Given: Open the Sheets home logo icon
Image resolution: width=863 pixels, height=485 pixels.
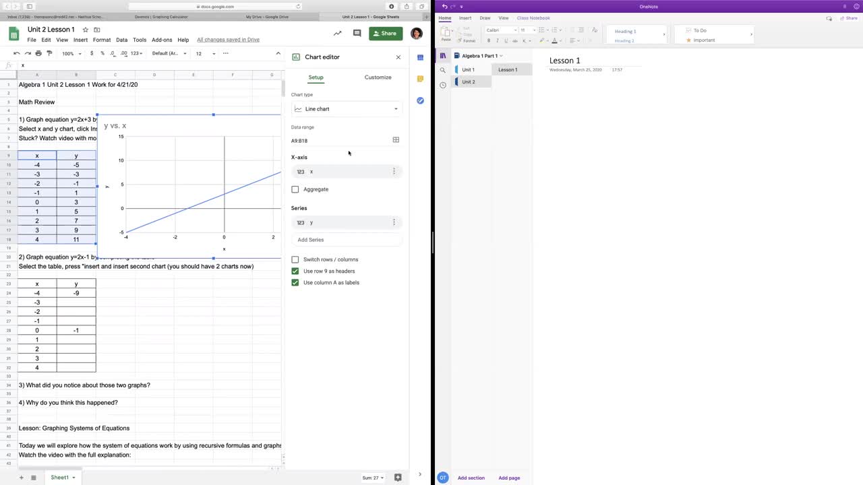Looking at the screenshot, I should click(13, 34).
